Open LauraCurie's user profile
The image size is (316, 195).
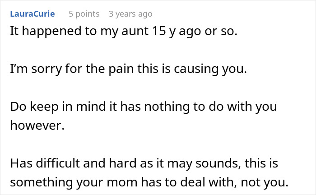32,14
